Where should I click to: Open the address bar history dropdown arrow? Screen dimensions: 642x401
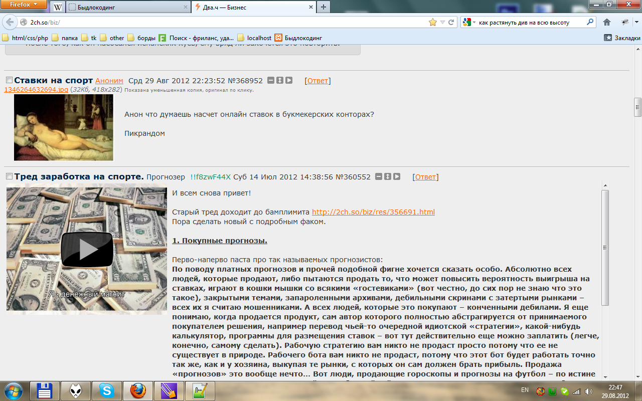[442, 23]
